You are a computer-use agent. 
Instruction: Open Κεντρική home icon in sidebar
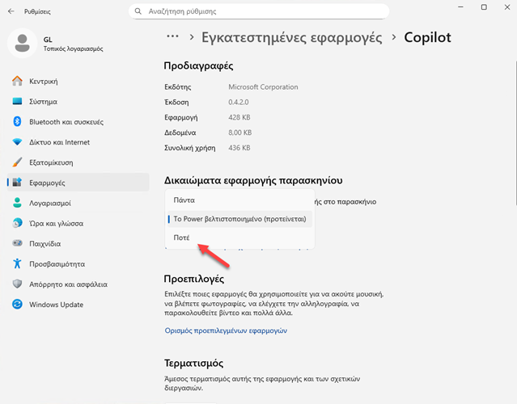click(17, 82)
